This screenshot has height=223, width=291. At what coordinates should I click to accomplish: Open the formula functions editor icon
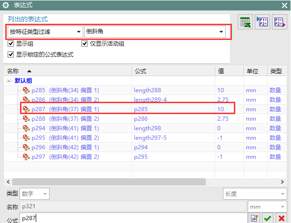tap(254, 218)
